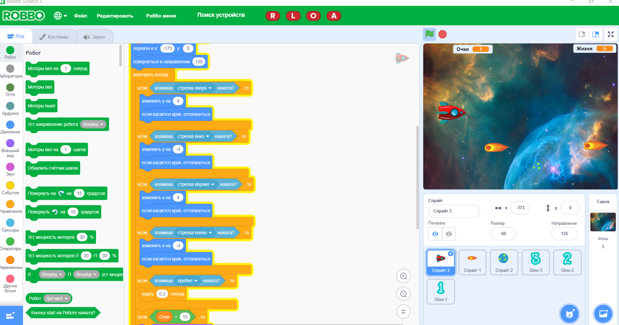The height and width of the screenshot is (325, 619).
Task: Select the Ардуино block category
Action: pyautogui.click(x=10, y=109)
